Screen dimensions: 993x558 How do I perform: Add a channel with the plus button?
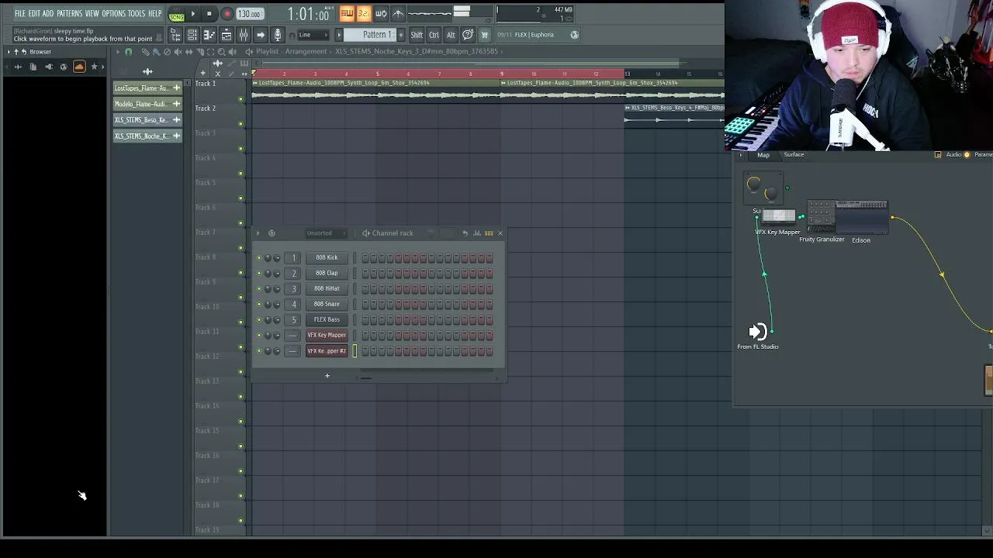click(x=327, y=376)
